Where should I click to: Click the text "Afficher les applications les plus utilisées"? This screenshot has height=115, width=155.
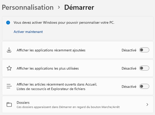48,69
